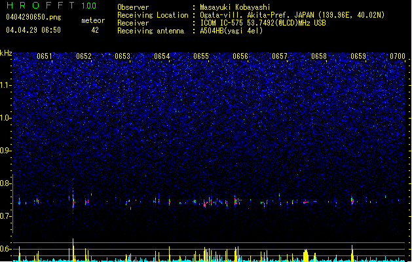Click the HROFFT title text
The height and width of the screenshot is (262, 412).
tap(41, 5)
